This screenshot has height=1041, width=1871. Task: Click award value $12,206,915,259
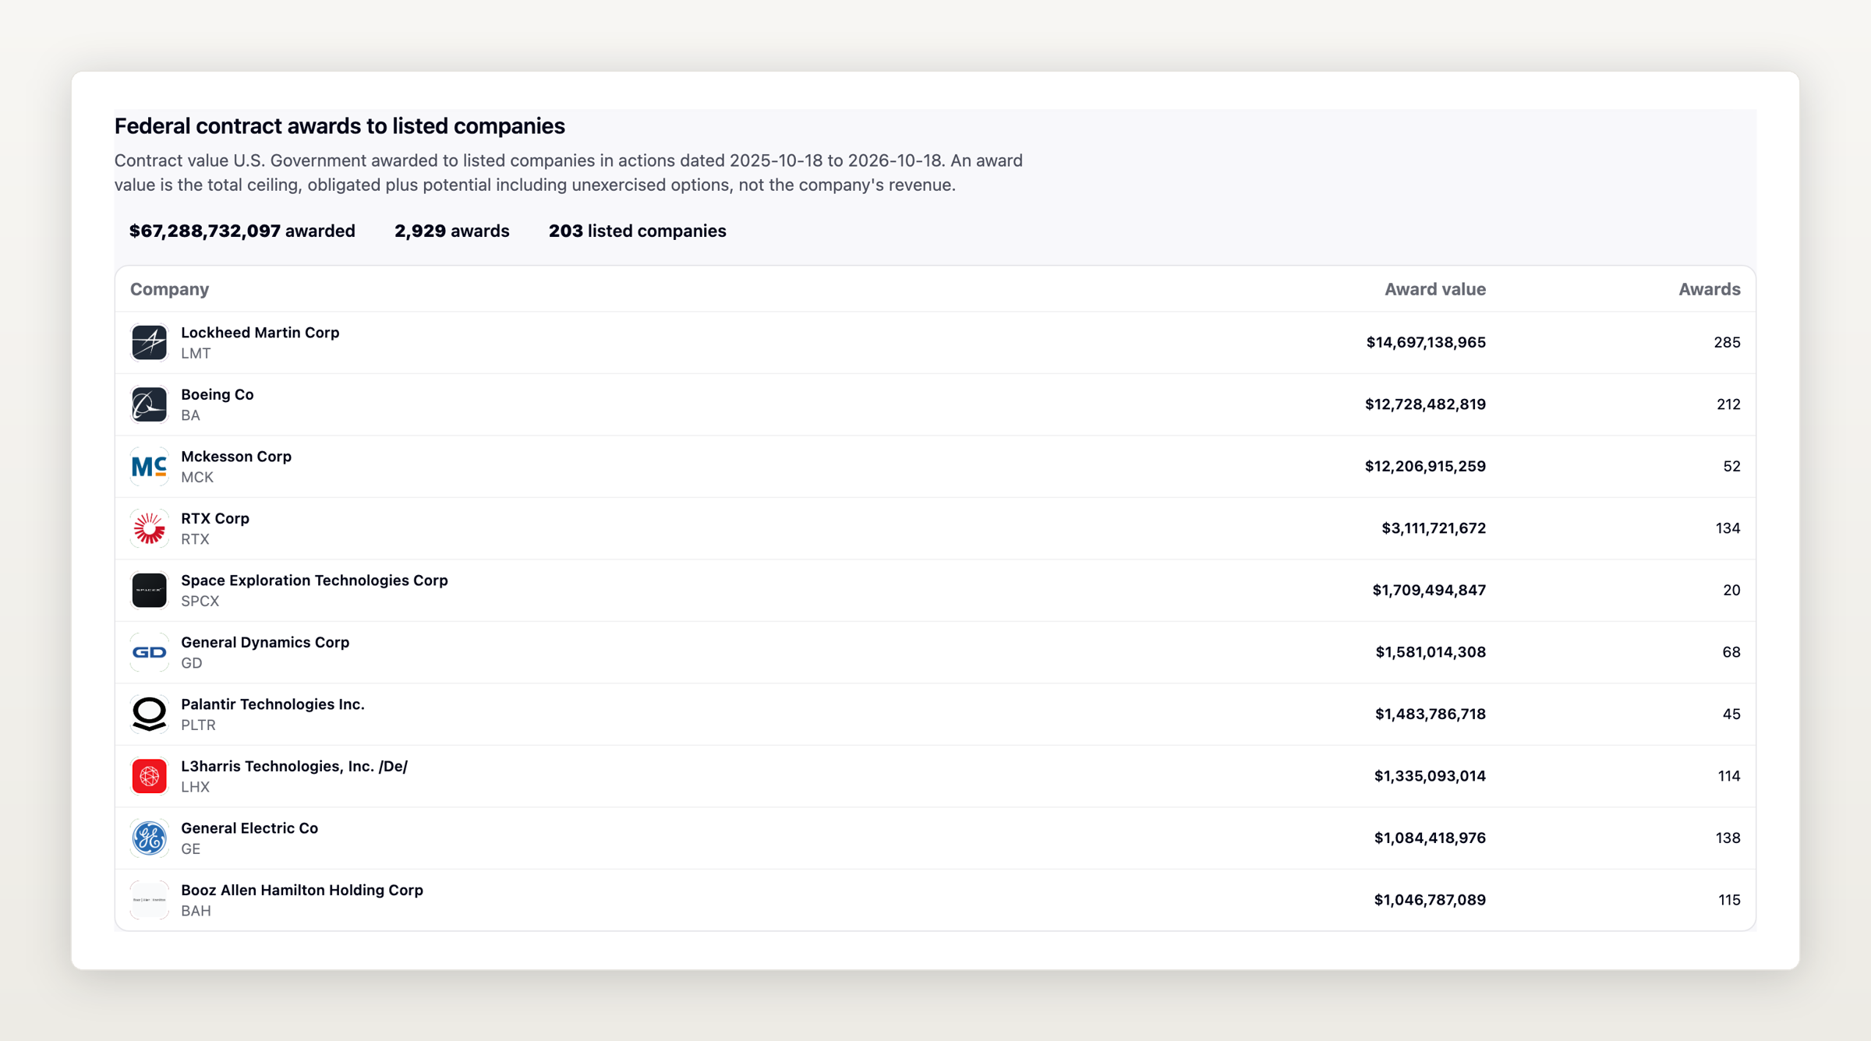click(x=1425, y=466)
